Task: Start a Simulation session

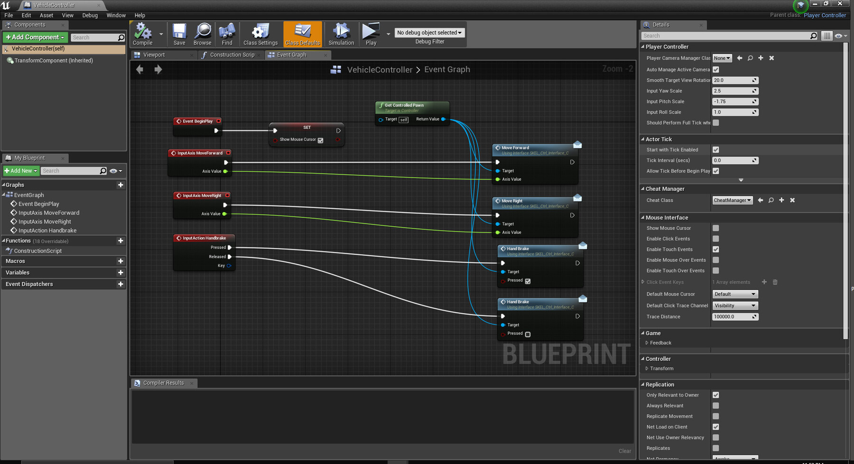Action: (x=341, y=34)
